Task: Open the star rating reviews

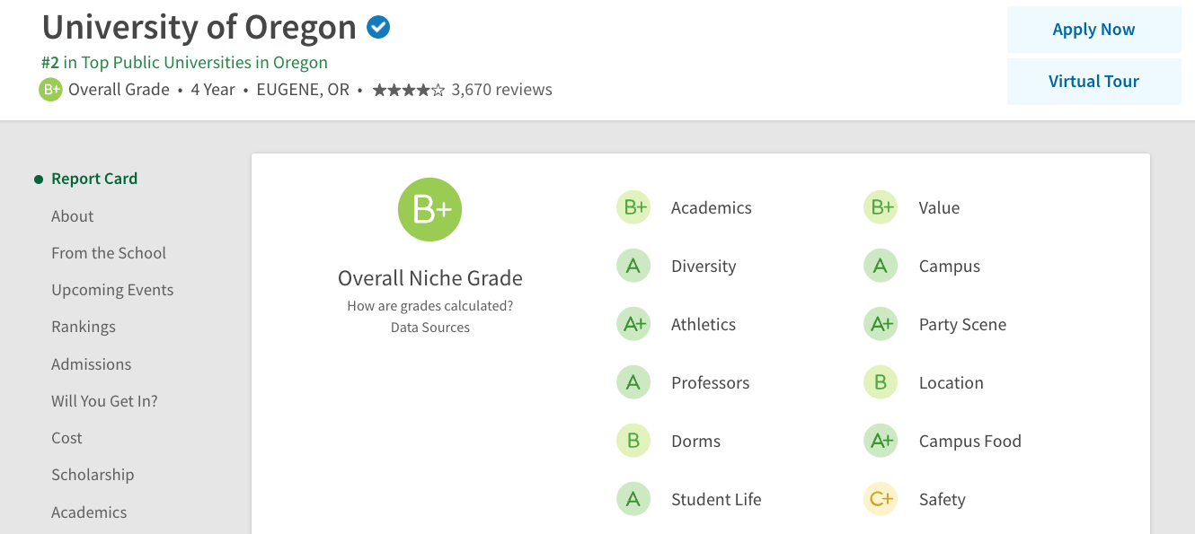Action: pos(462,90)
